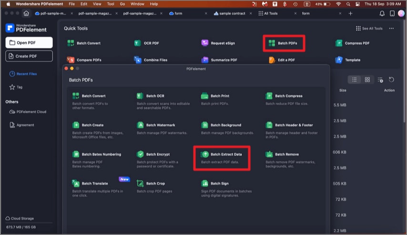Switch to list view layout
Image resolution: width=407 pixels, height=235 pixels.
[x=354, y=80]
